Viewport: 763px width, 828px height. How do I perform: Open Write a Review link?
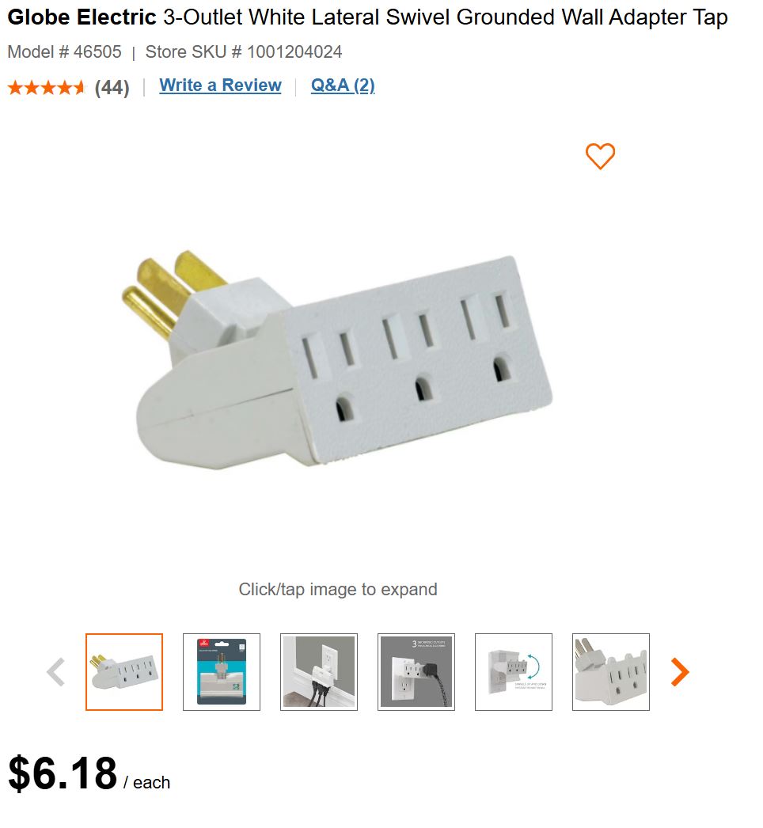(220, 85)
